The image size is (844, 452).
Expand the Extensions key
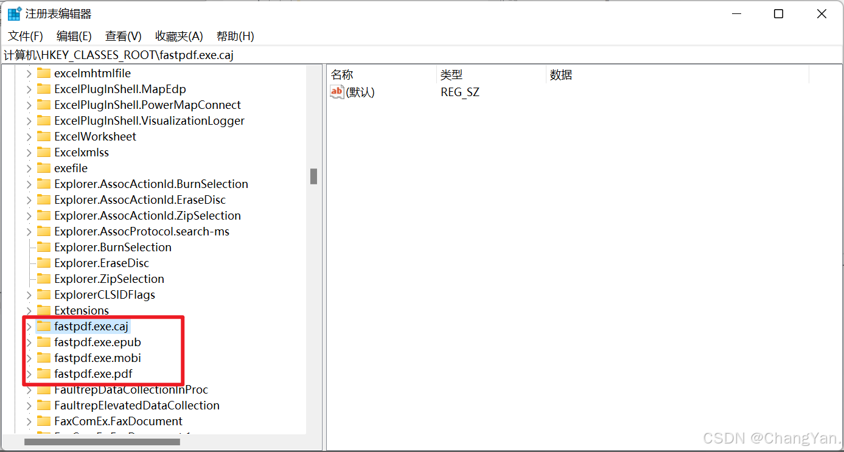tap(29, 310)
